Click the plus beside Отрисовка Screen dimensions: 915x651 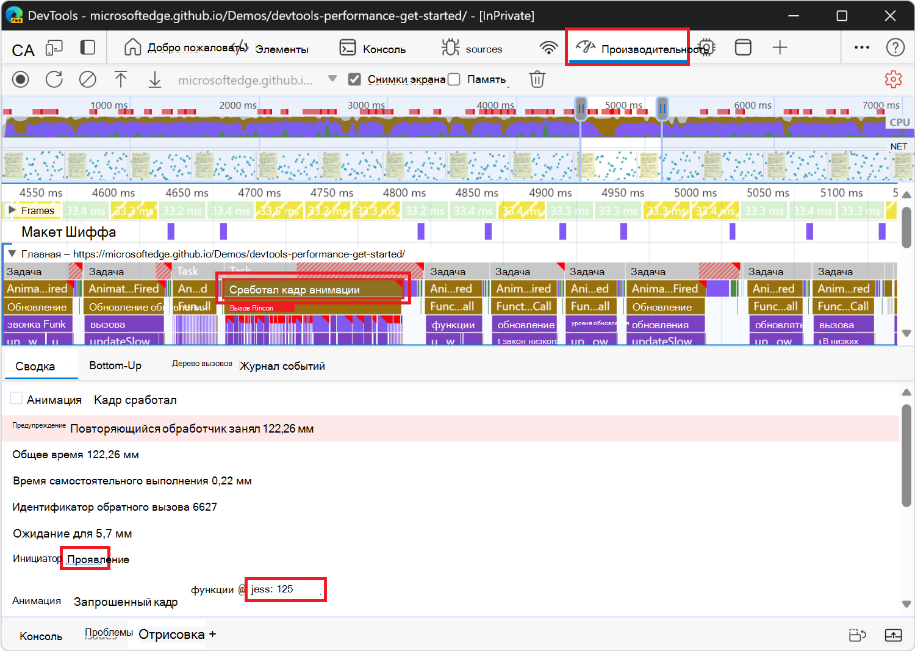(212, 635)
